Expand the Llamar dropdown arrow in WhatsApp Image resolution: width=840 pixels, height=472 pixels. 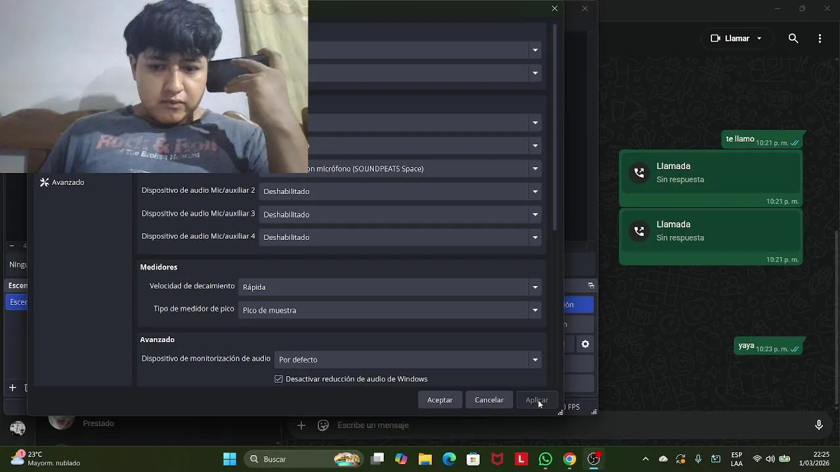tap(759, 39)
